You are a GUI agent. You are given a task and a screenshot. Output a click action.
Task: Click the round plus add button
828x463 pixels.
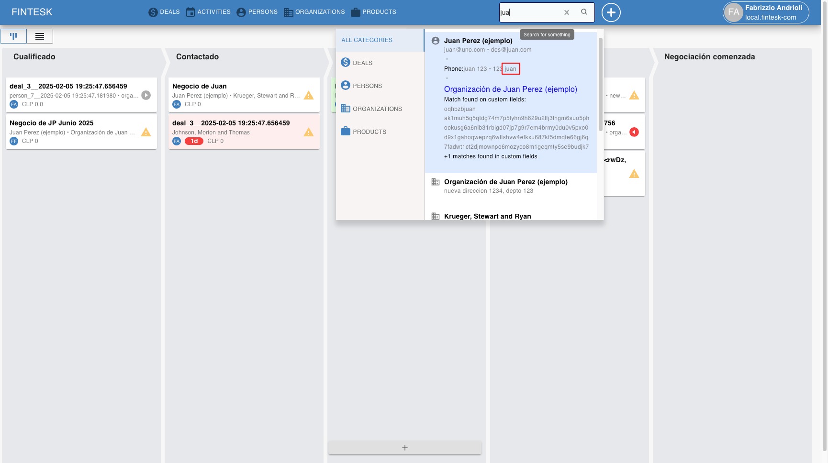point(611,12)
